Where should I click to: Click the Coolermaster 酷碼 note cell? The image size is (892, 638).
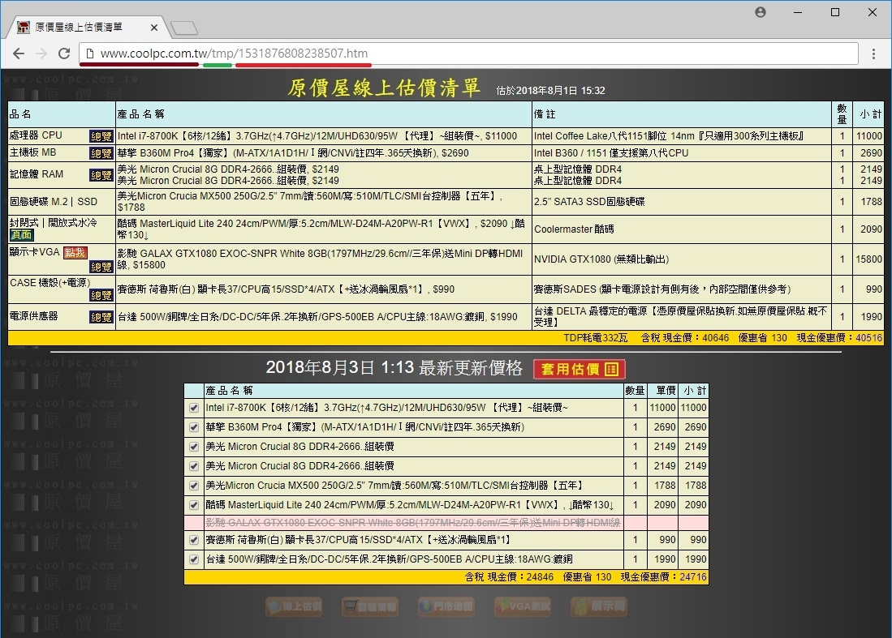coord(573,229)
